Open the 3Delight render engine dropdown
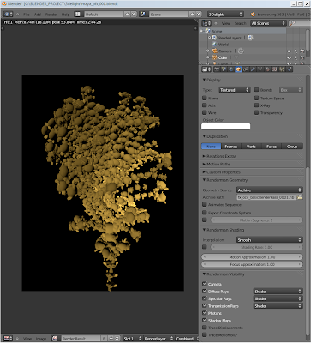Image resolution: width=311 pixels, height=343 pixels. (x=225, y=15)
